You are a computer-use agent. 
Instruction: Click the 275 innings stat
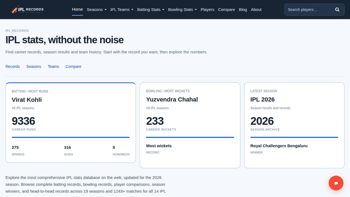click(18, 150)
